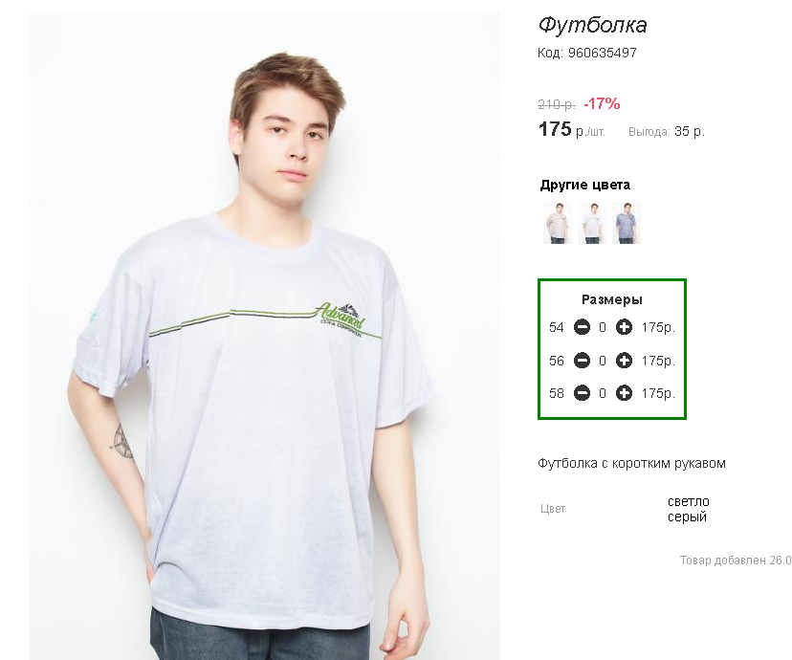792x660 pixels.
Task: Select the beige t-shirt color thumbnail
Action: pos(557,222)
